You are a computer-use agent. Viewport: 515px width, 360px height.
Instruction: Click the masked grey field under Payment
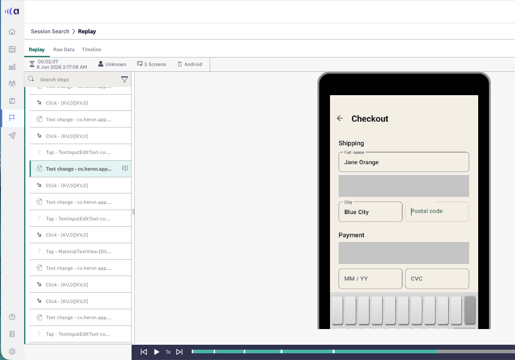point(404,253)
